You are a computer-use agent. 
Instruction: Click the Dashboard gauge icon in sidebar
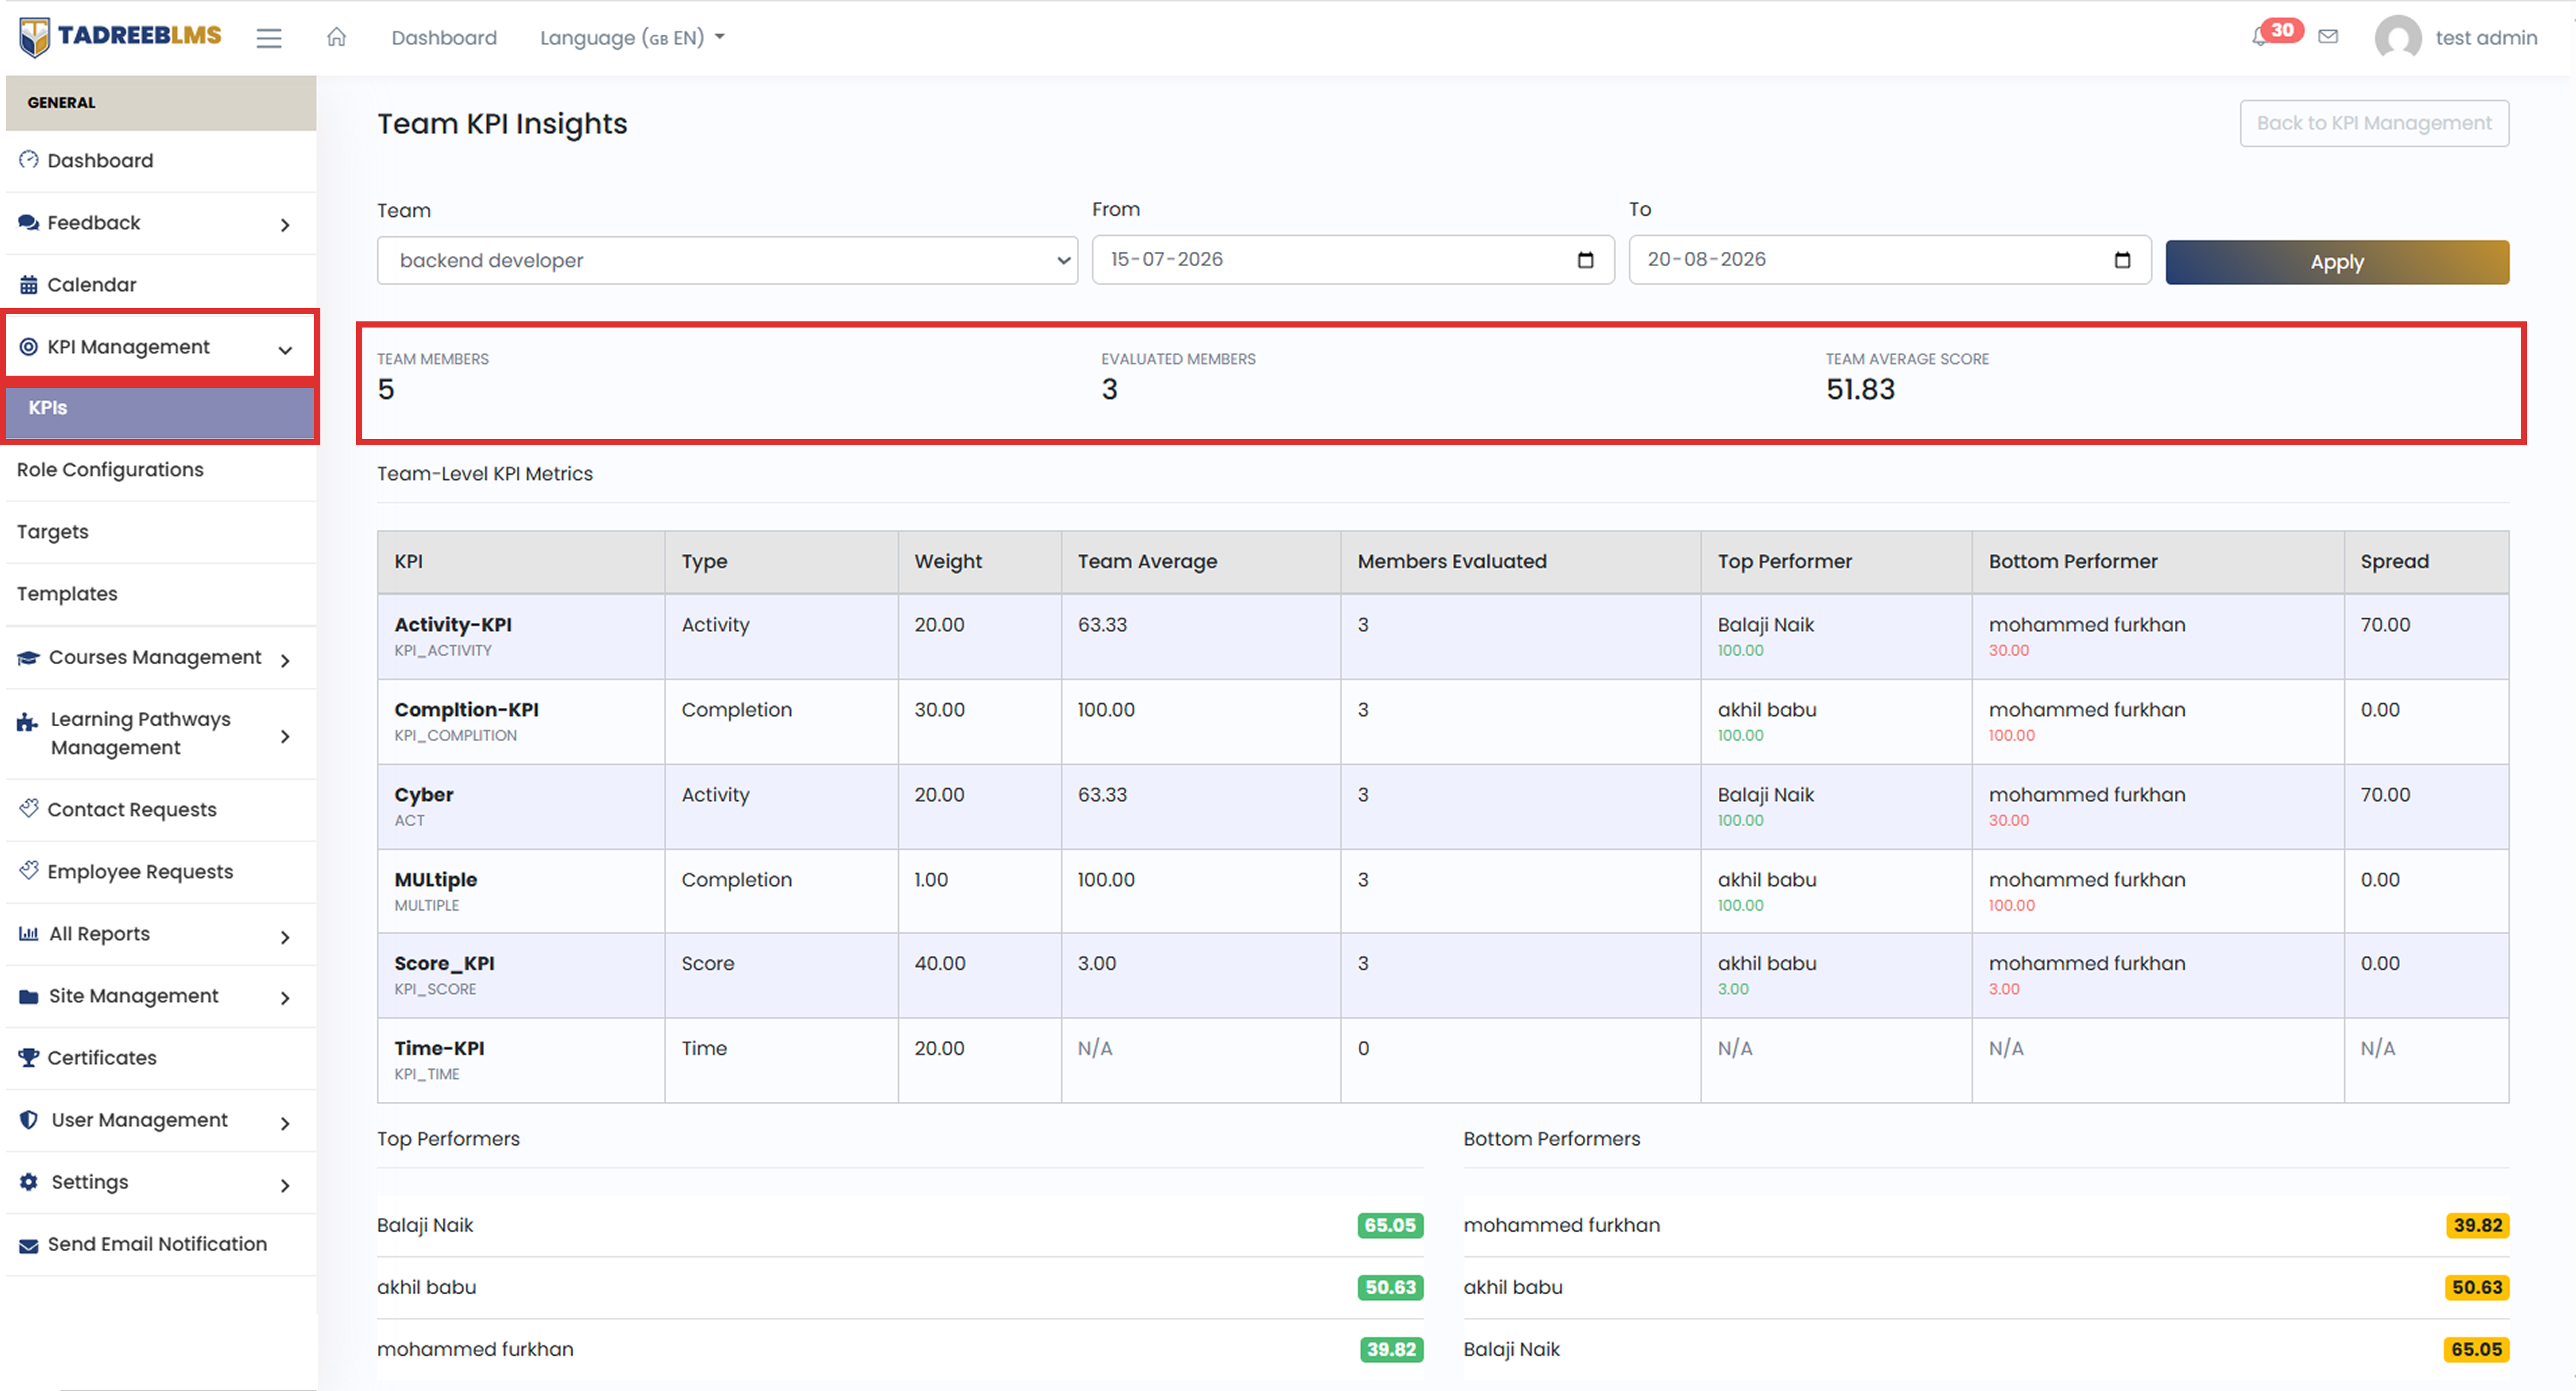[29, 160]
